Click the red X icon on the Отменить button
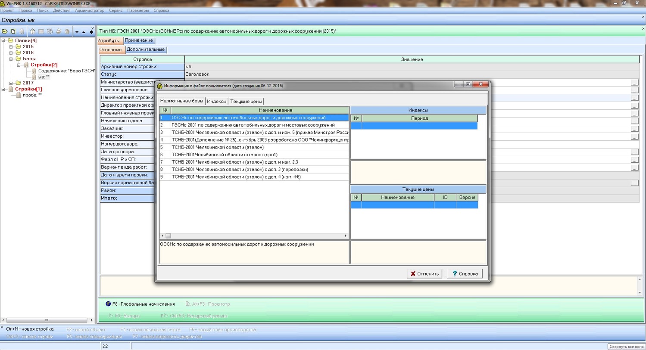 (x=413, y=274)
